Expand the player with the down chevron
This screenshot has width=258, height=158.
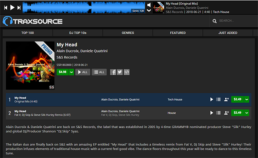[149, 11]
